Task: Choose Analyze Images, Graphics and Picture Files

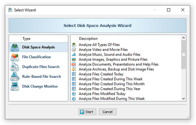Action: (126, 59)
